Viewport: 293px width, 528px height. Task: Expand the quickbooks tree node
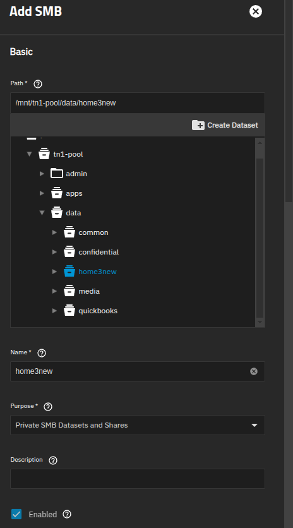[54, 311]
